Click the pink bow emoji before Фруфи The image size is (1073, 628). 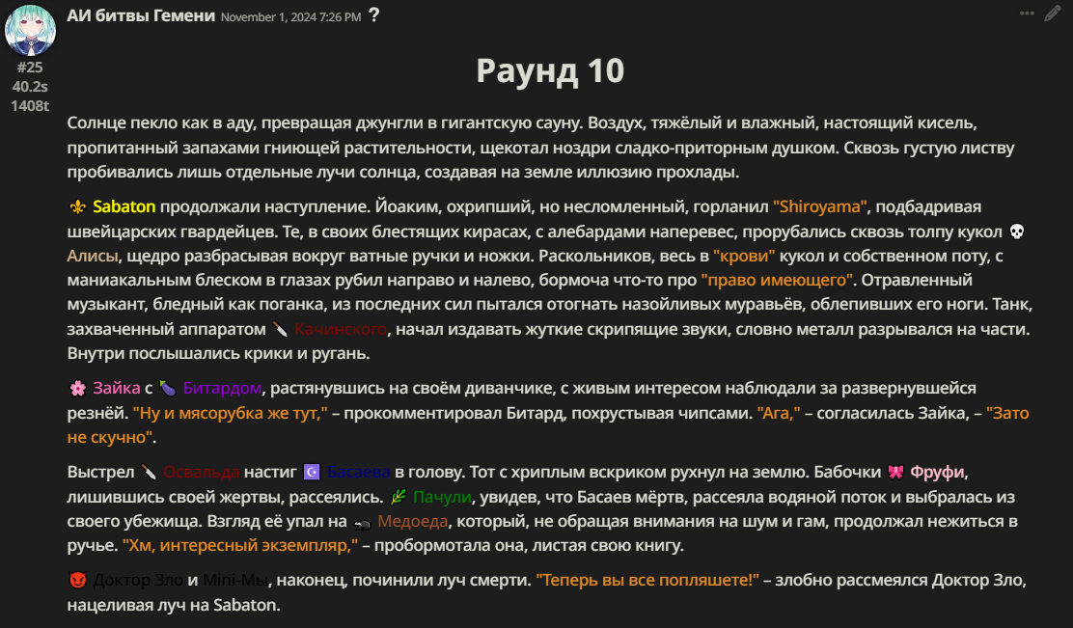click(895, 472)
